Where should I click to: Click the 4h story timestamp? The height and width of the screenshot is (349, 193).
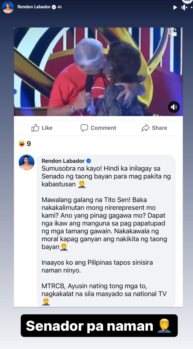[59, 7]
